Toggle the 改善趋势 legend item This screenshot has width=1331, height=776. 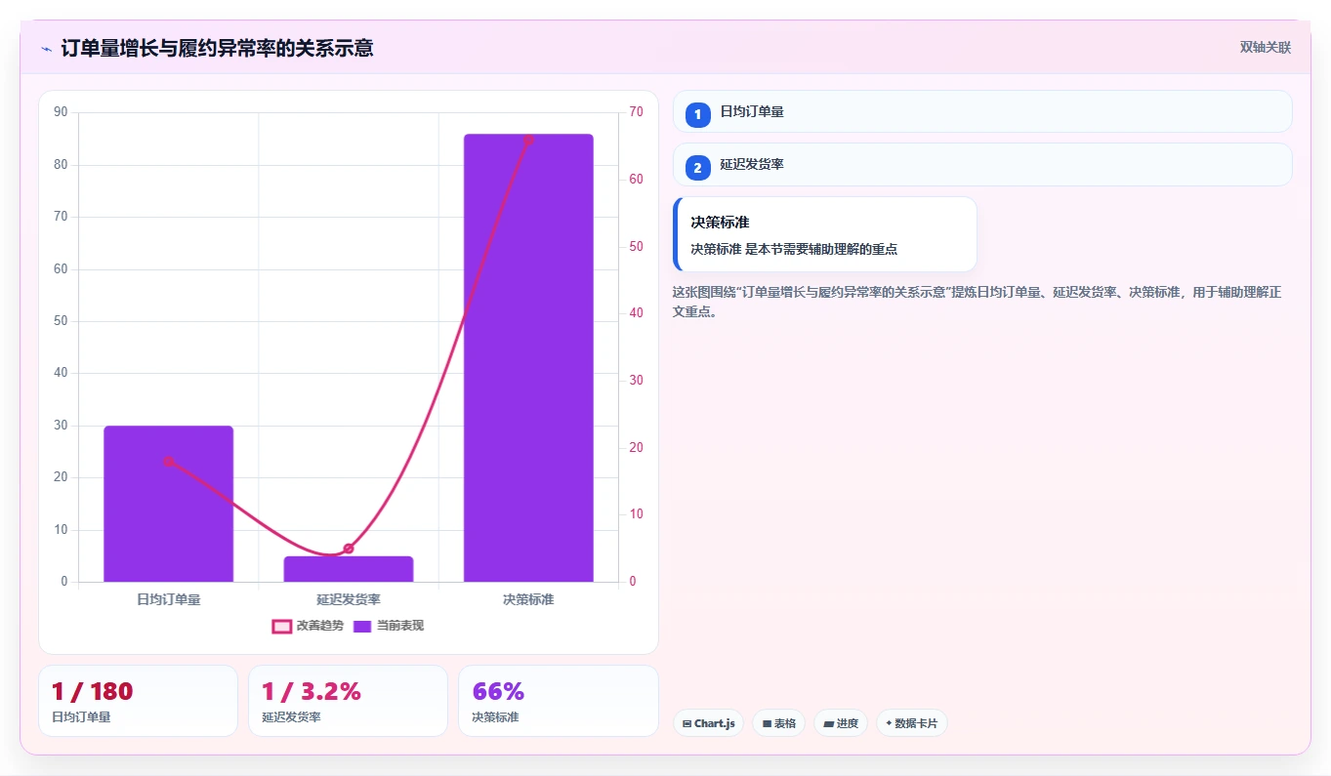point(308,626)
